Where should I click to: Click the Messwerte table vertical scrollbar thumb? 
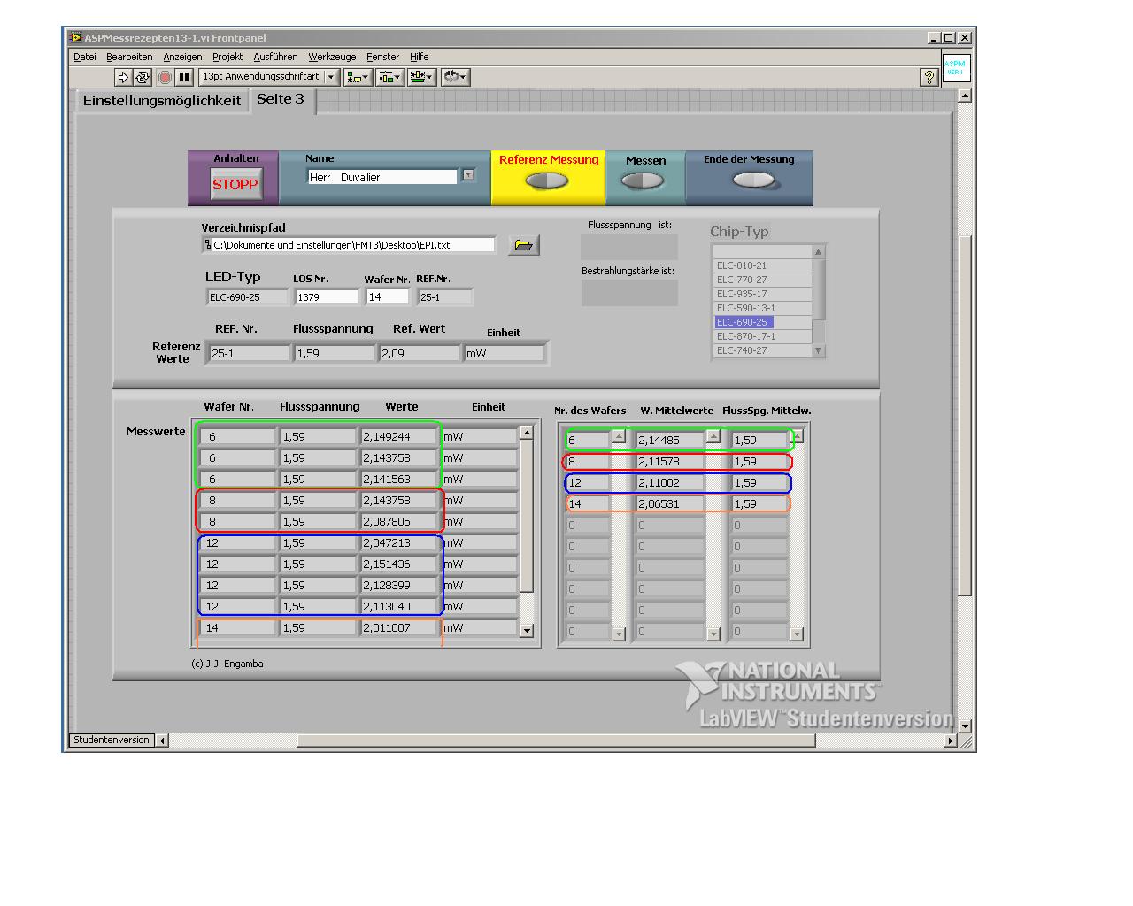(x=527, y=516)
